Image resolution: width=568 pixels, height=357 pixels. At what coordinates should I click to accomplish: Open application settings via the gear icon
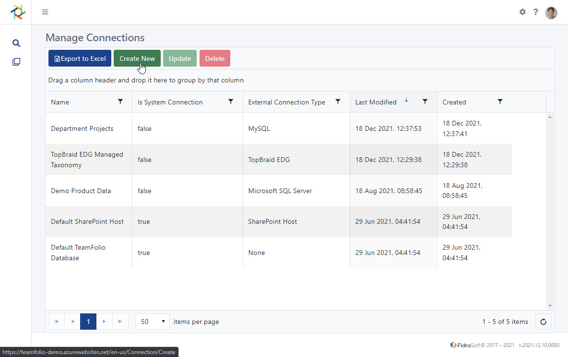[522, 12]
